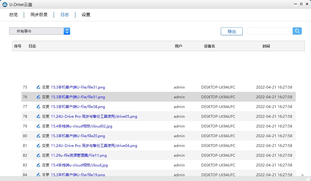Open the 所有事件 event filter dropdown
Viewport: 311px width, 181px height.
(x=40, y=31)
